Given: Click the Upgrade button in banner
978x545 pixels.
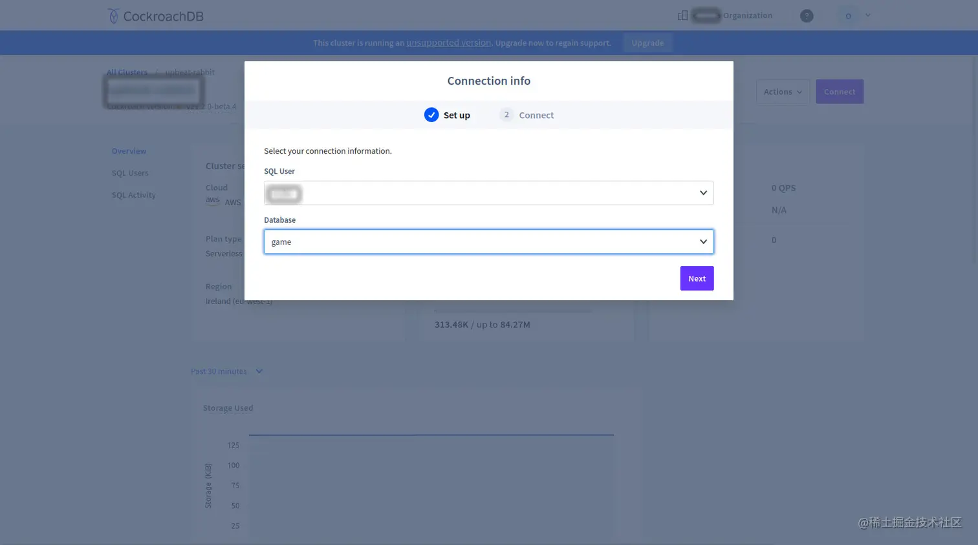Looking at the screenshot, I should pyautogui.click(x=647, y=43).
